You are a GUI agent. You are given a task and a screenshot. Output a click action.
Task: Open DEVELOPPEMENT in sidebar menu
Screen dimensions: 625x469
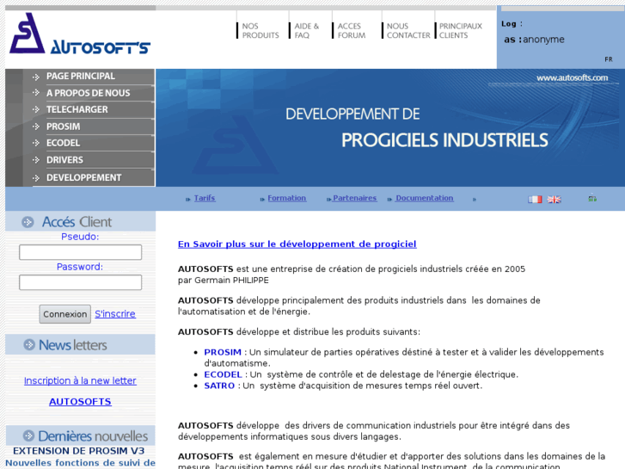83,177
